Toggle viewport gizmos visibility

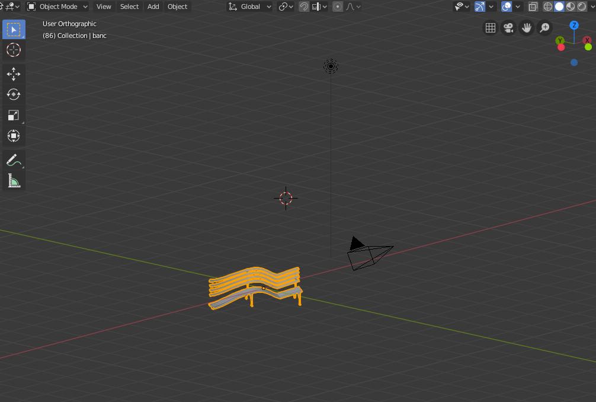(480, 7)
